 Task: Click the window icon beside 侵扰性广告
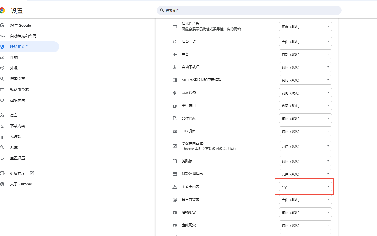[175, 27]
